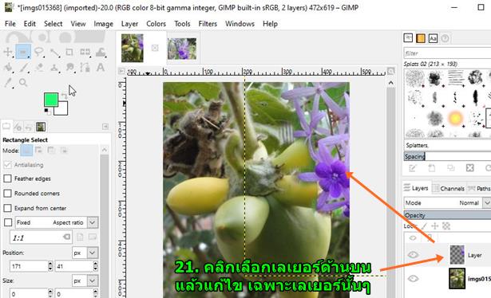This screenshot has height=298, width=491.
Task: Switch to the purple flower image thumbnail
Action: [182, 49]
